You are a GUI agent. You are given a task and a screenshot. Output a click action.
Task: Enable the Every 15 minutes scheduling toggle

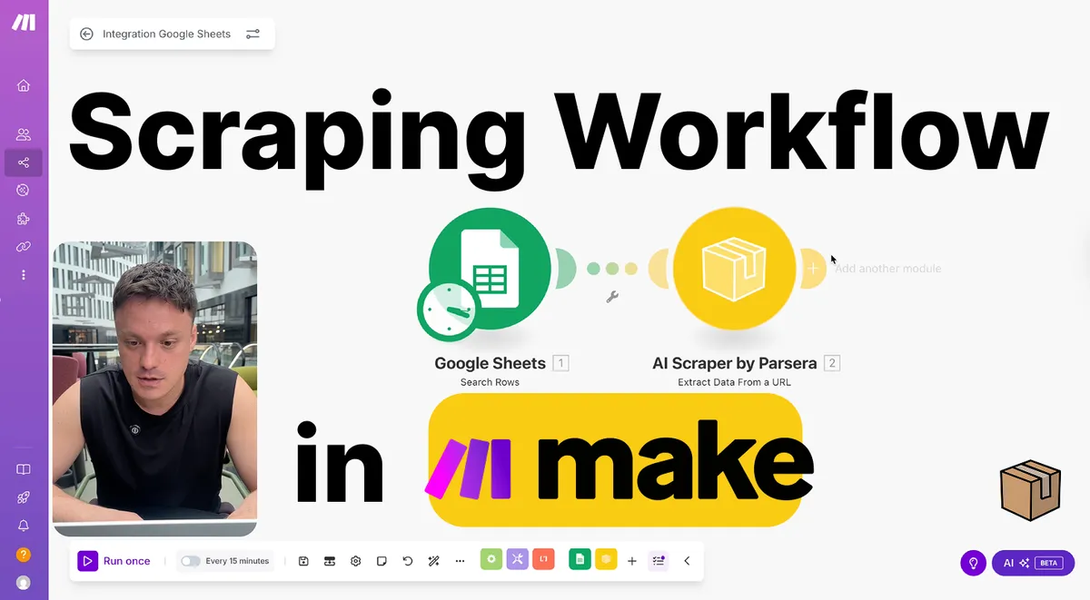coord(191,561)
